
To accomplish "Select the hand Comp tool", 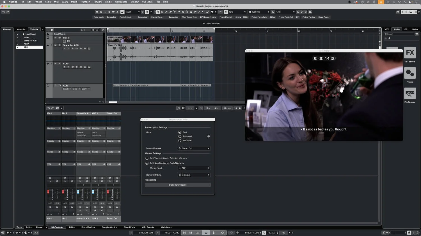I will [x=191, y=12].
